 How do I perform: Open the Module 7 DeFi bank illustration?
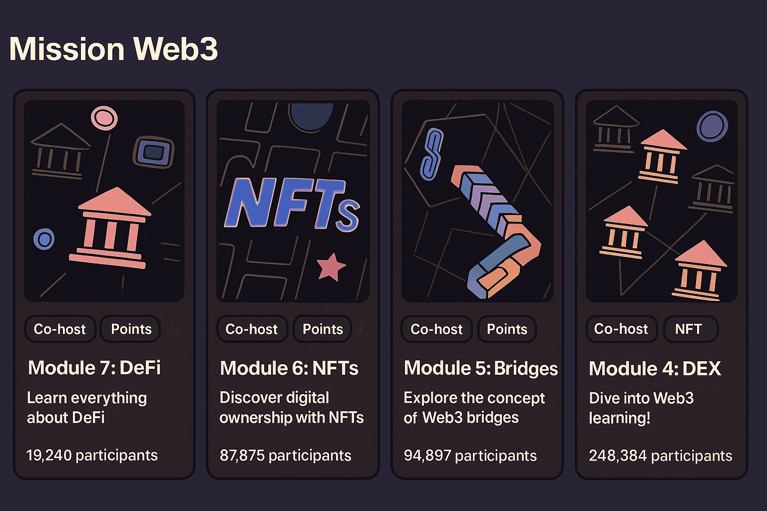coord(104,201)
